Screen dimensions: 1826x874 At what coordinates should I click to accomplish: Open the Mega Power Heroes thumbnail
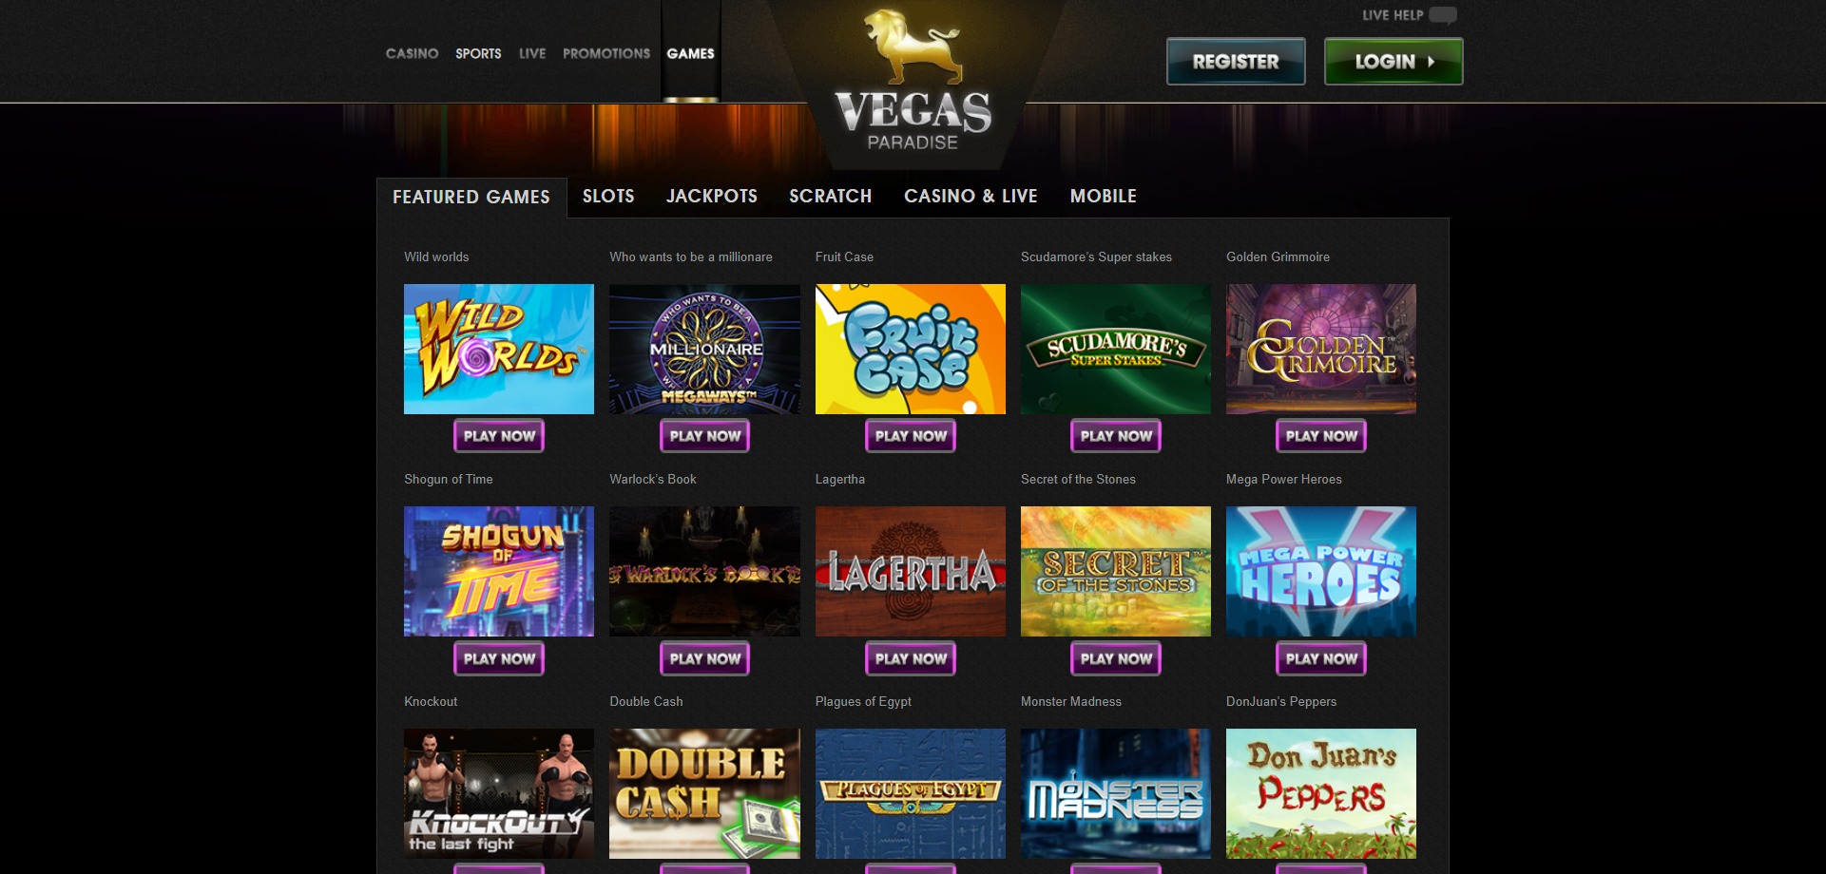coord(1321,571)
